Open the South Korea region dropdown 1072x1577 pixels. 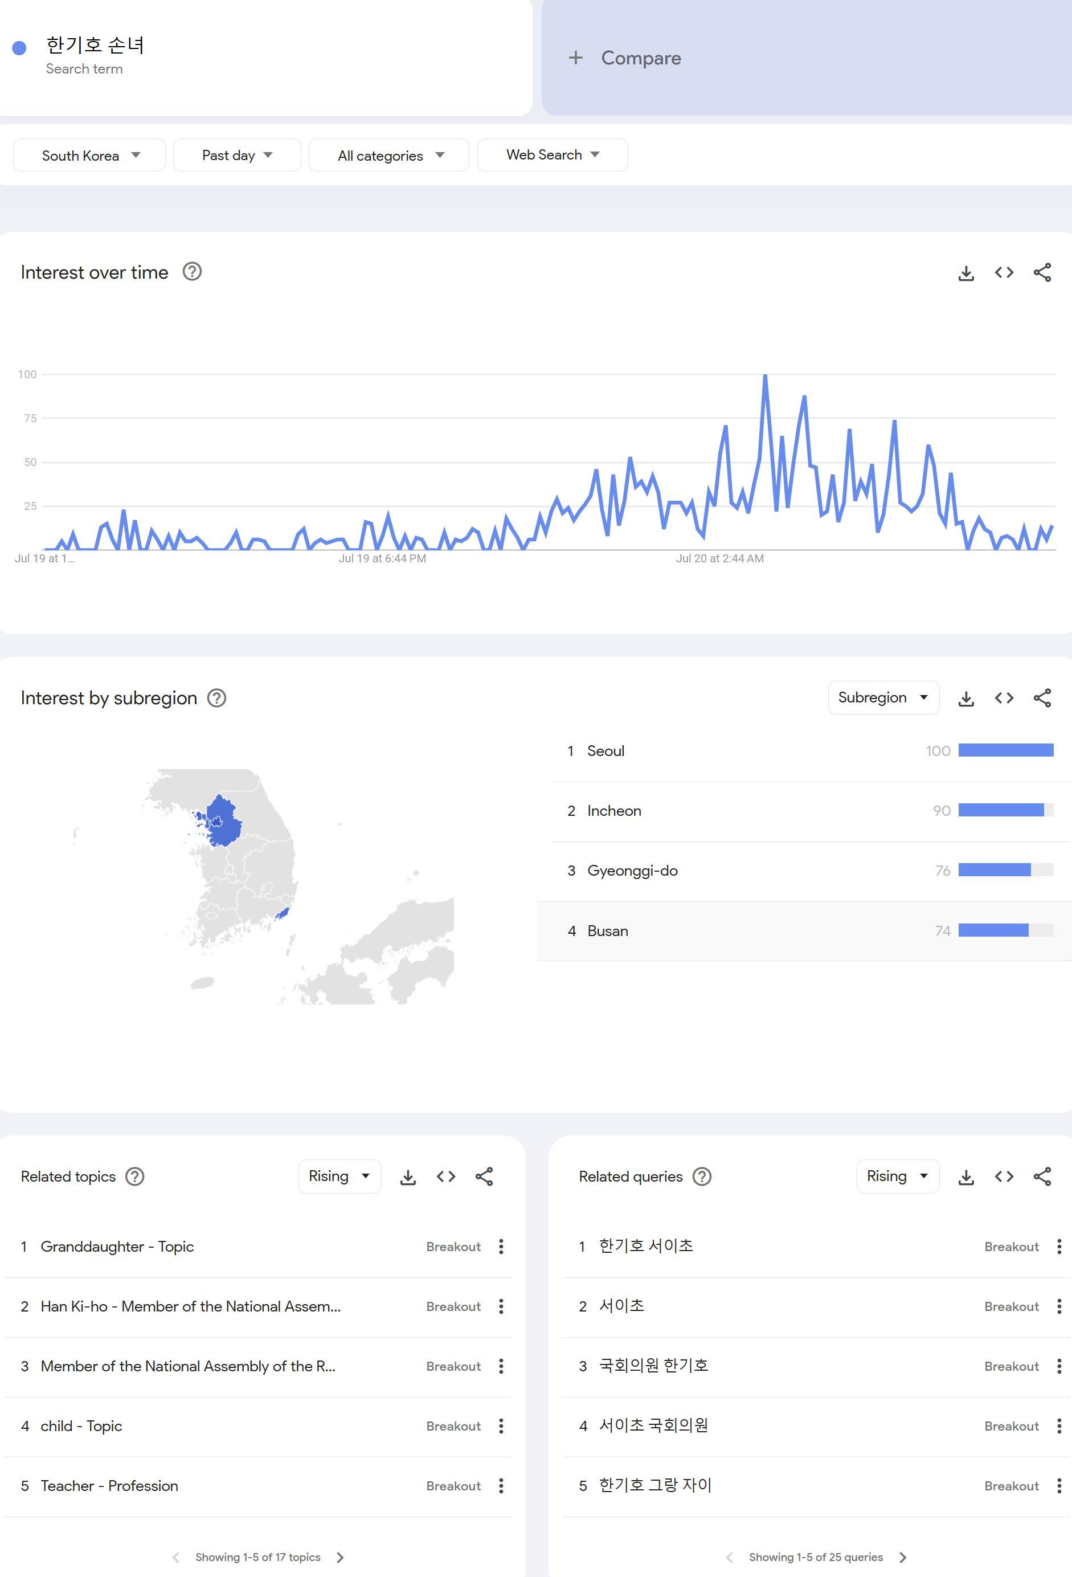[89, 156]
